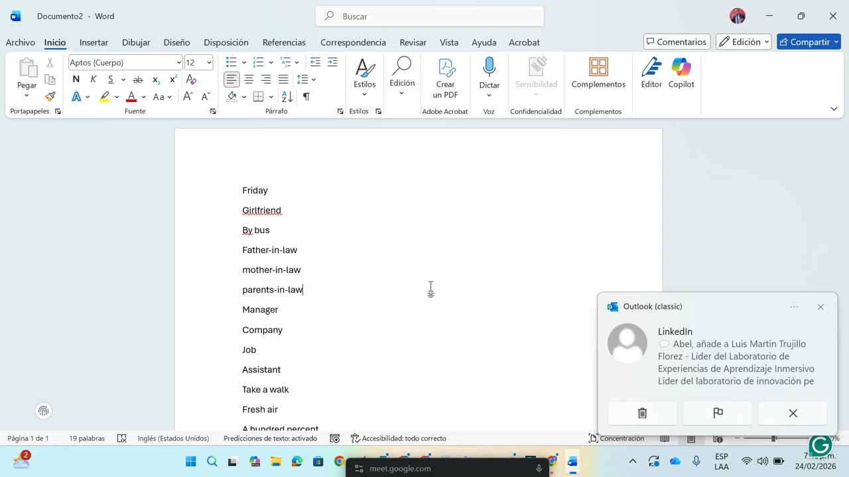Expand bullet list dropdown arrow
Viewport: 849px width, 477px height.
[244, 62]
